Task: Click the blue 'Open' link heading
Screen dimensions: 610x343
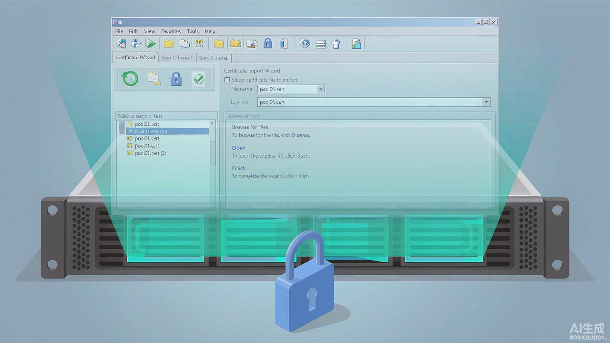Action: click(239, 148)
